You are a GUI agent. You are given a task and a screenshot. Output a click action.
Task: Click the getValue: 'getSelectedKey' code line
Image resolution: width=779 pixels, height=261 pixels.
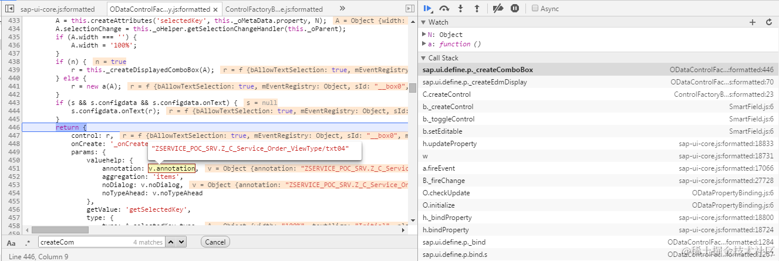(139, 209)
